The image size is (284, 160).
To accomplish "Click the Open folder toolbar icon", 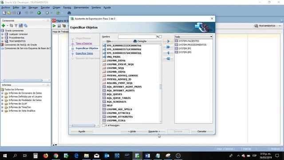I will click(9, 13).
